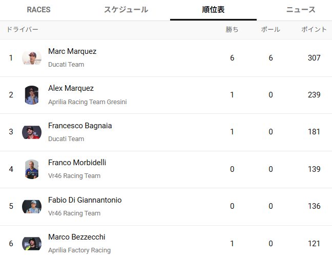This screenshot has height=257, width=332.
Task: Switch to the スケジュール tab
Action: pos(126,10)
